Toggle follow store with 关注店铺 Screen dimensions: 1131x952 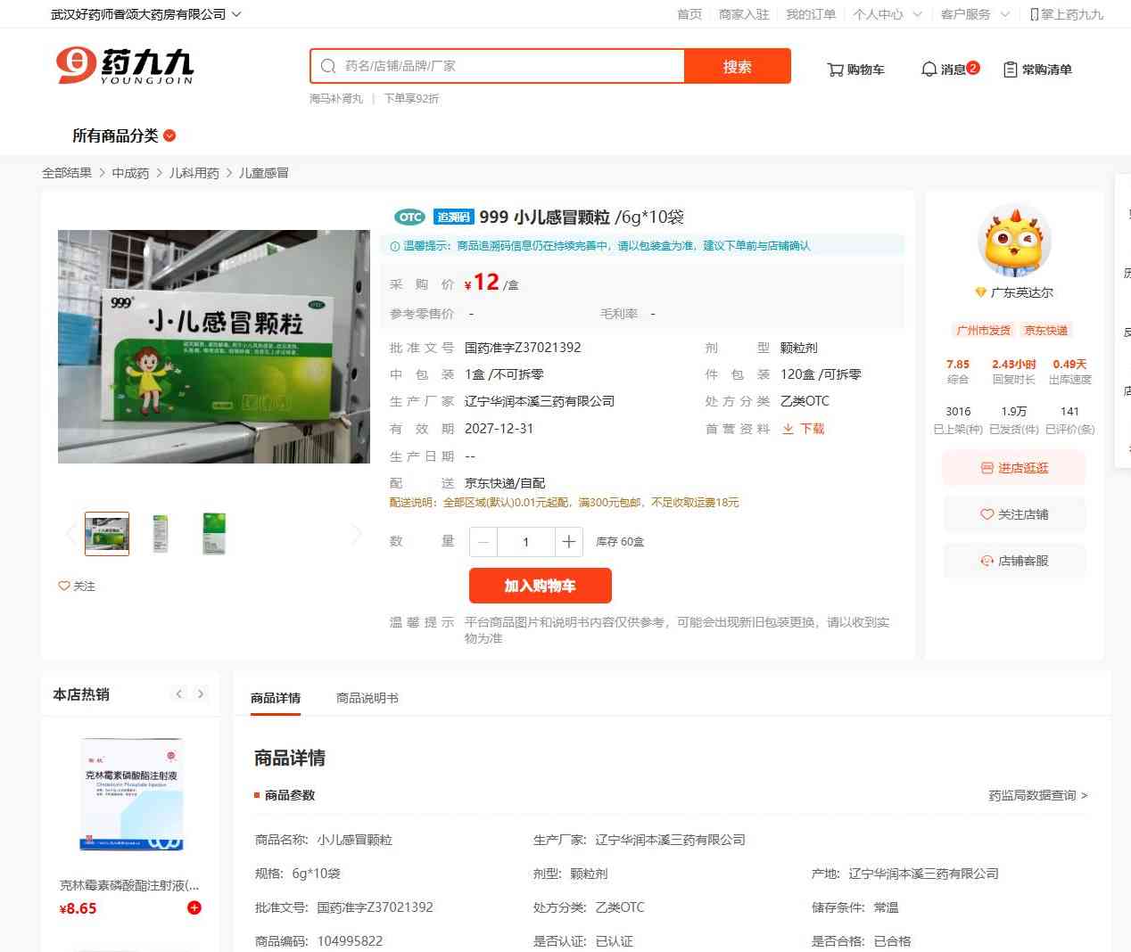pos(1014,514)
